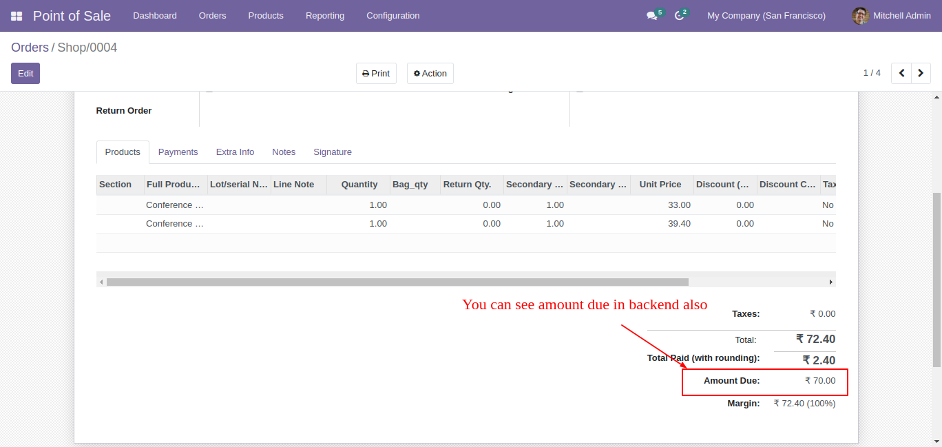Screen dimensions: 942x447
Task: Switch to the Payments tab
Action: [178, 152]
